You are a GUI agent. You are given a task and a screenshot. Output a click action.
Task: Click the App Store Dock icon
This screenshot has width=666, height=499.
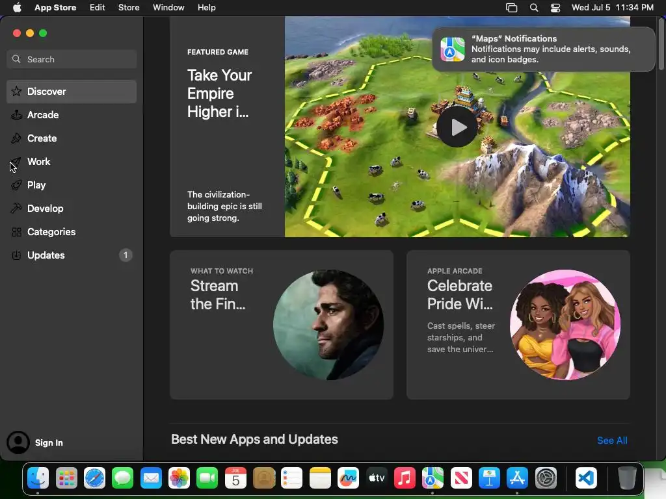(x=517, y=478)
